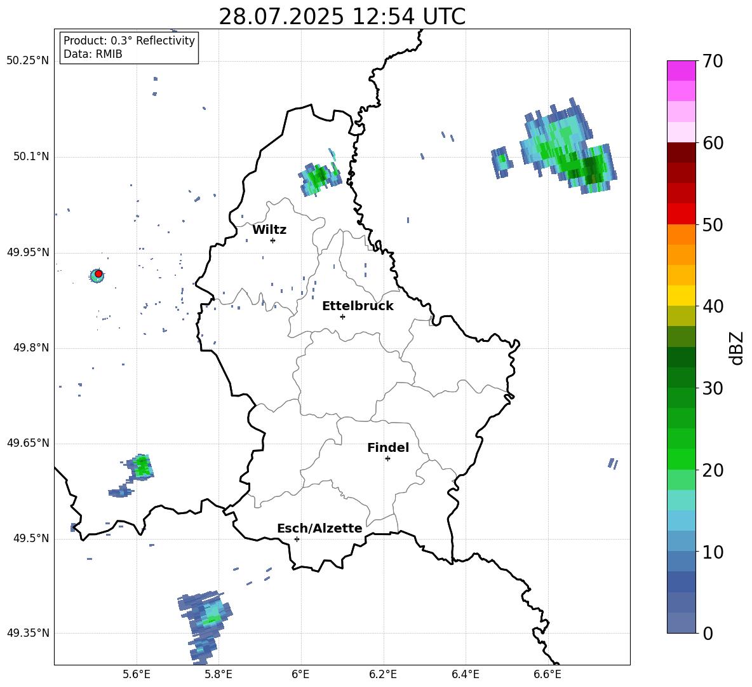Click the Esch/Alzette city label

[319, 528]
